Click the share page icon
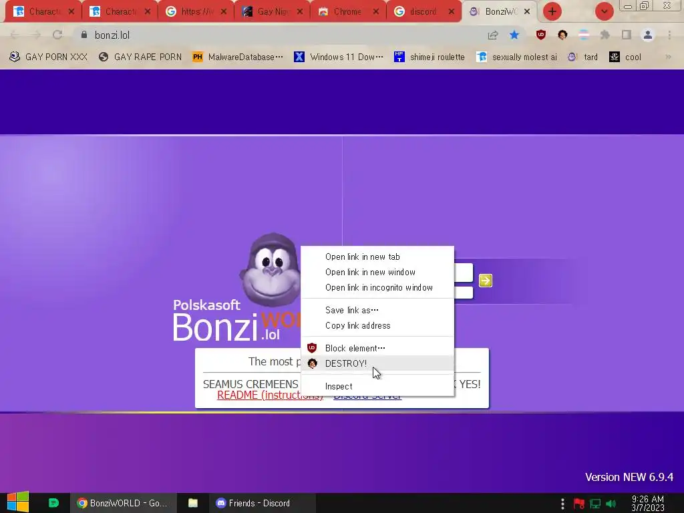Viewport: 684px width, 513px height. coord(493,35)
